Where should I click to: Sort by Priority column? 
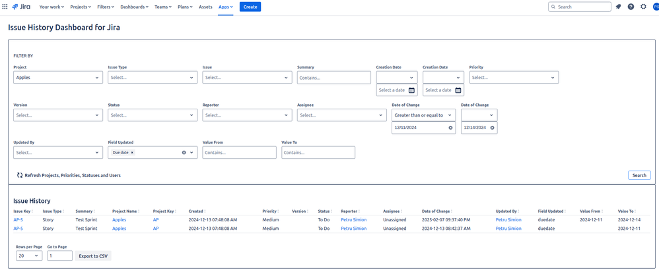point(271,211)
